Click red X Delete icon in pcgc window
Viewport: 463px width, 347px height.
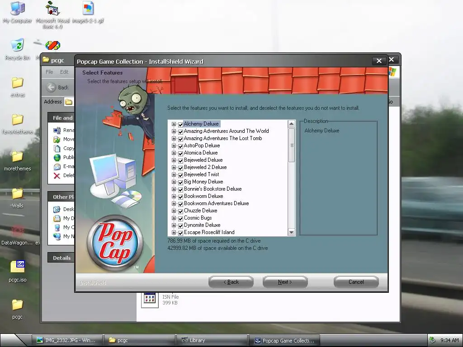57,176
